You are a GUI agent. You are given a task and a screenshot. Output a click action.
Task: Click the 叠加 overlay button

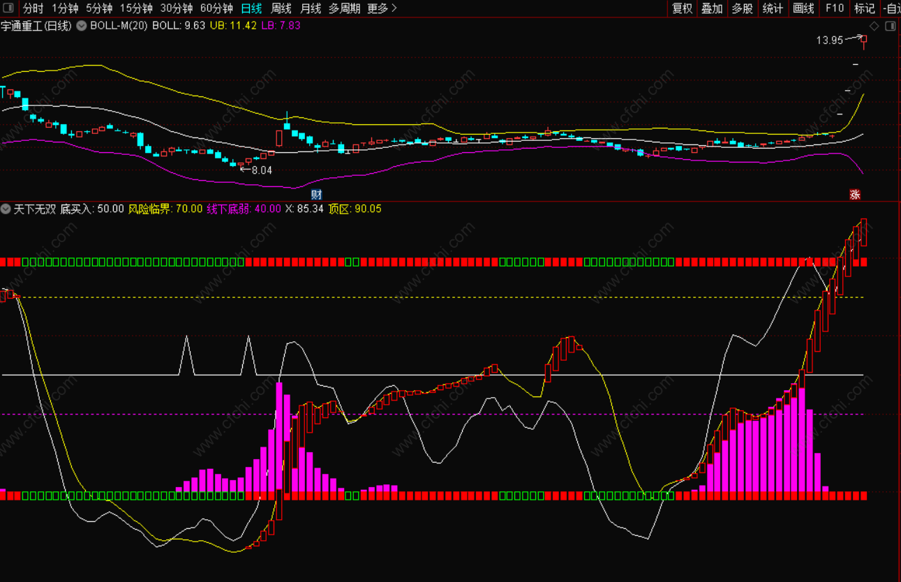(x=712, y=8)
